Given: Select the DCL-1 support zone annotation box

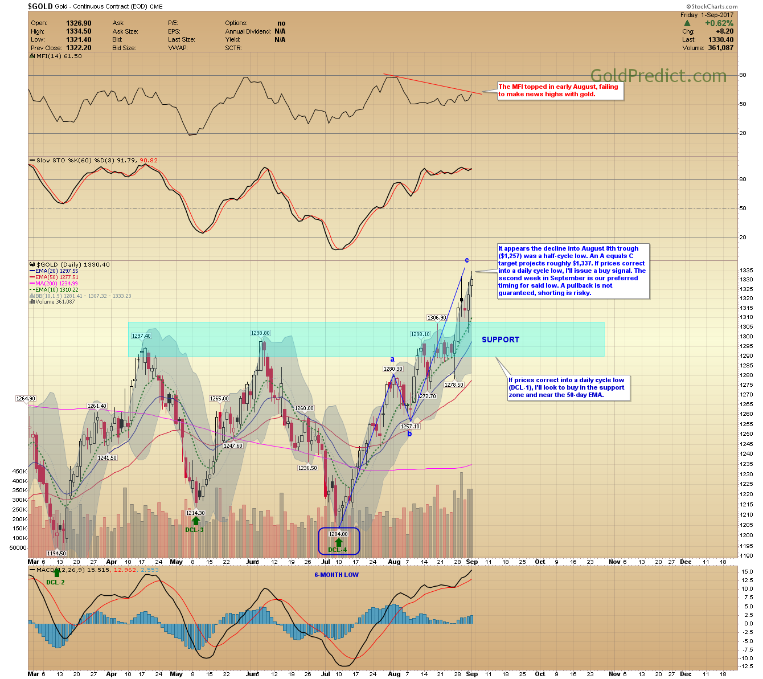Looking at the screenshot, I should point(569,387).
